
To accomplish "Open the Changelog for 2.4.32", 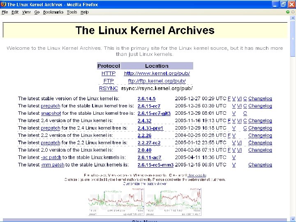I will click(x=260, y=120).
